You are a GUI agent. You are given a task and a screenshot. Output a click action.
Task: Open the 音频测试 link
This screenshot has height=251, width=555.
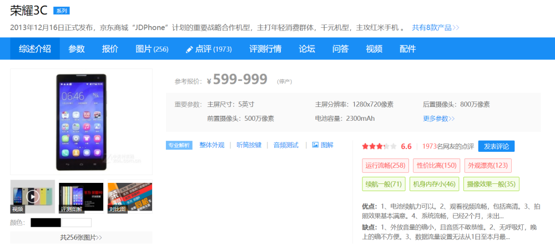point(286,145)
